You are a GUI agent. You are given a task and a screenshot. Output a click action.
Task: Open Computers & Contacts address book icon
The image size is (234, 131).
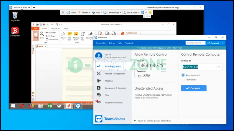[x=99, y=88]
